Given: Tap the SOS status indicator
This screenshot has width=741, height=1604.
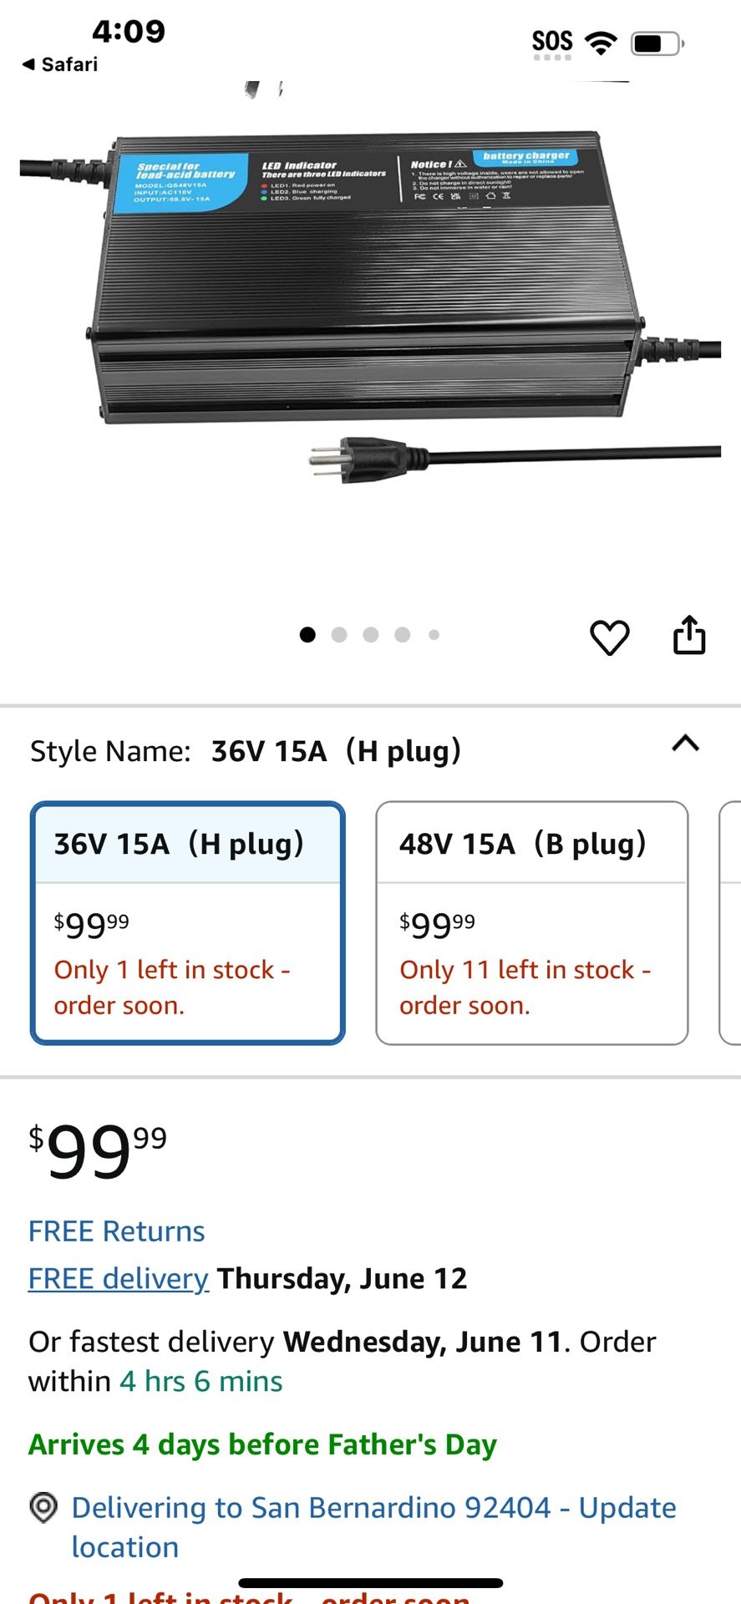Looking at the screenshot, I should coord(552,43).
